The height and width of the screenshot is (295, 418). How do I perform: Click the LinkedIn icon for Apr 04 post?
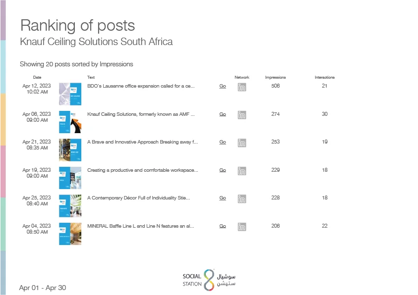(242, 227)
